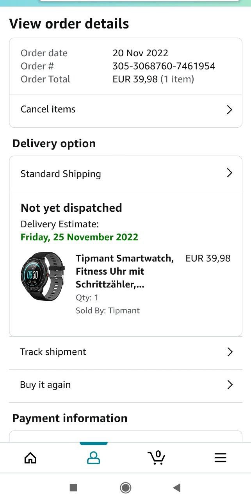Expand the Standard Shipping chevron arrow
The width and height of the screenshot is (251, 500).
[x=230, y=173]
